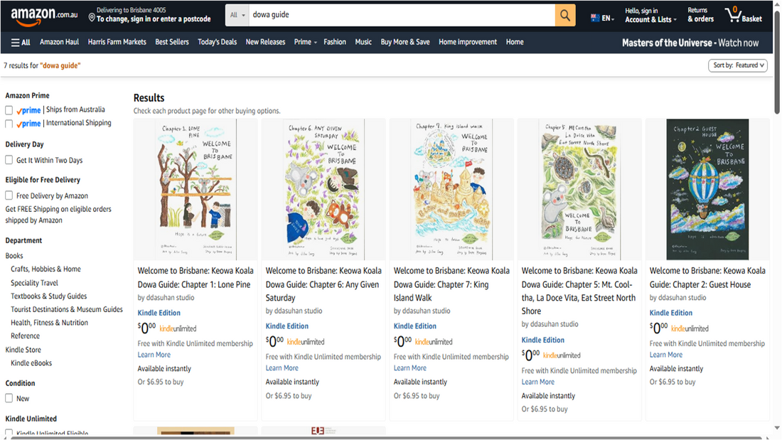Open Chapter 1: Lone Pine title link
This screenshot has width=782, height=440.
point(195,277)
